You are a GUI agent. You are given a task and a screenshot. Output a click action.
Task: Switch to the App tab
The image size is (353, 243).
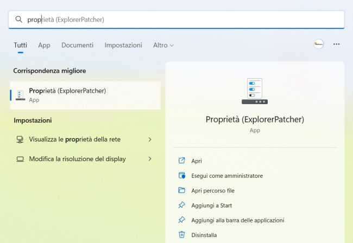(44, 45)
